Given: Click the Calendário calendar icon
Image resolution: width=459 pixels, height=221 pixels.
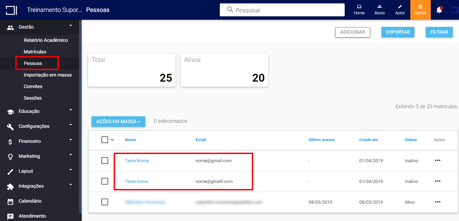Looking at the screenshot, I should coord(10,201).
